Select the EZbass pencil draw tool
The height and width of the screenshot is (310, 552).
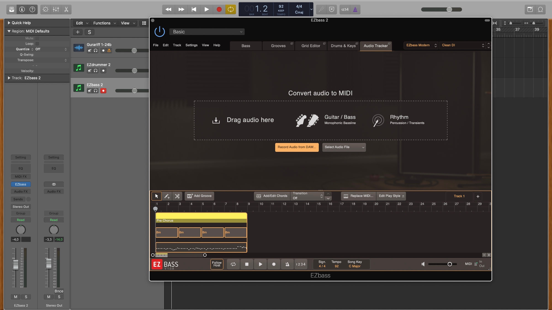point(167,196)
